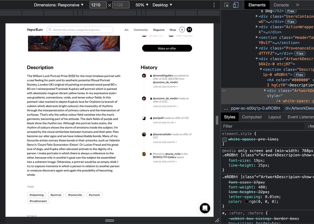Open external link arrow after 4:32 PM
Image resolution: width=314 pixels, height=224 pixels.
point(176,162)
